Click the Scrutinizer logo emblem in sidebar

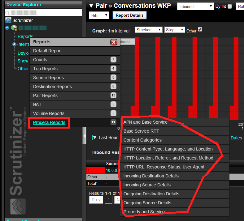coord(18,206)
